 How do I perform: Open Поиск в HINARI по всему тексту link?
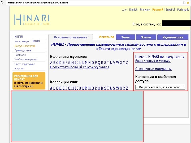click(160, 59)
